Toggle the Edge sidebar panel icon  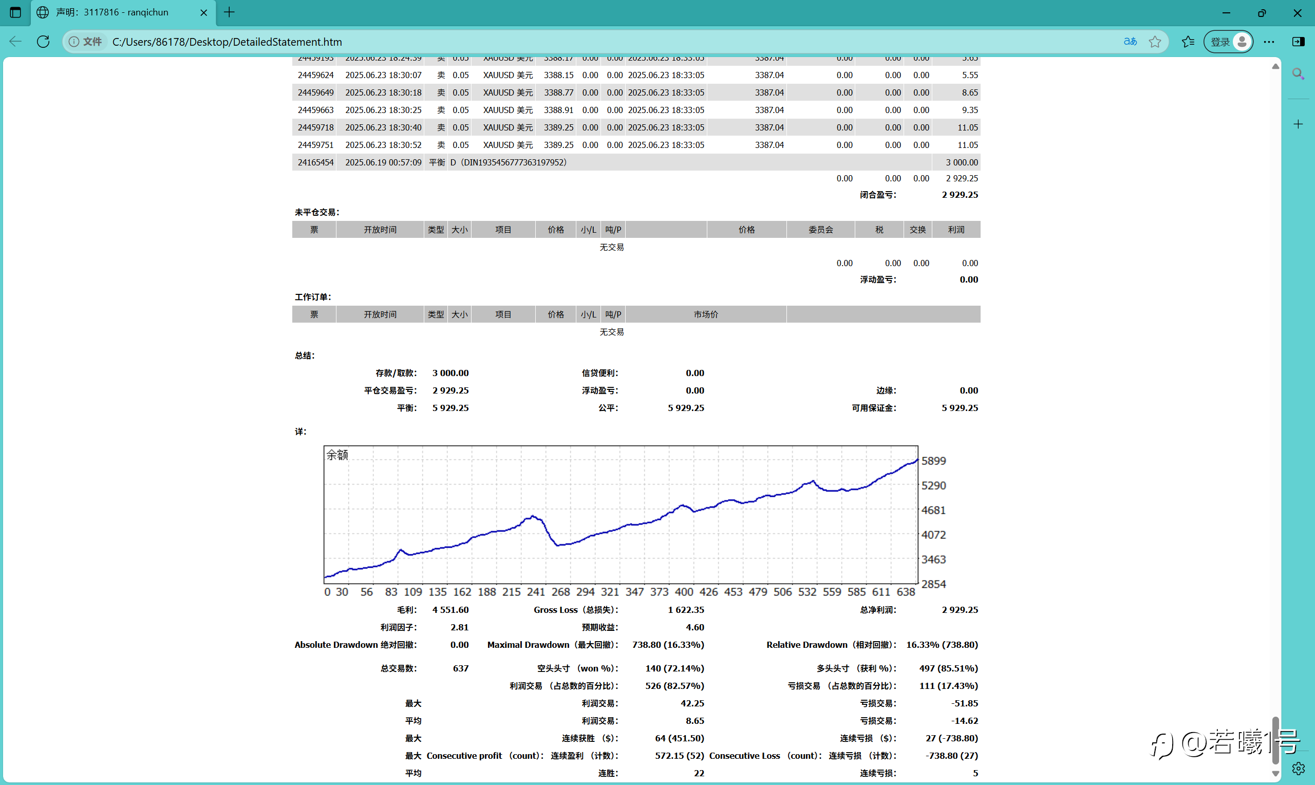pos(1298,41)
